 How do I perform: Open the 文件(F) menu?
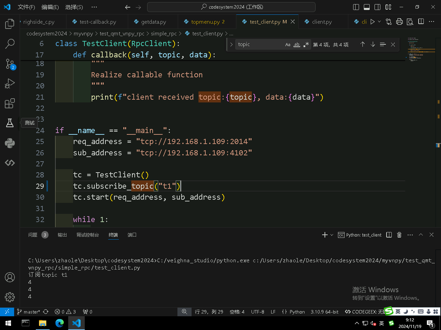[26, 7]
